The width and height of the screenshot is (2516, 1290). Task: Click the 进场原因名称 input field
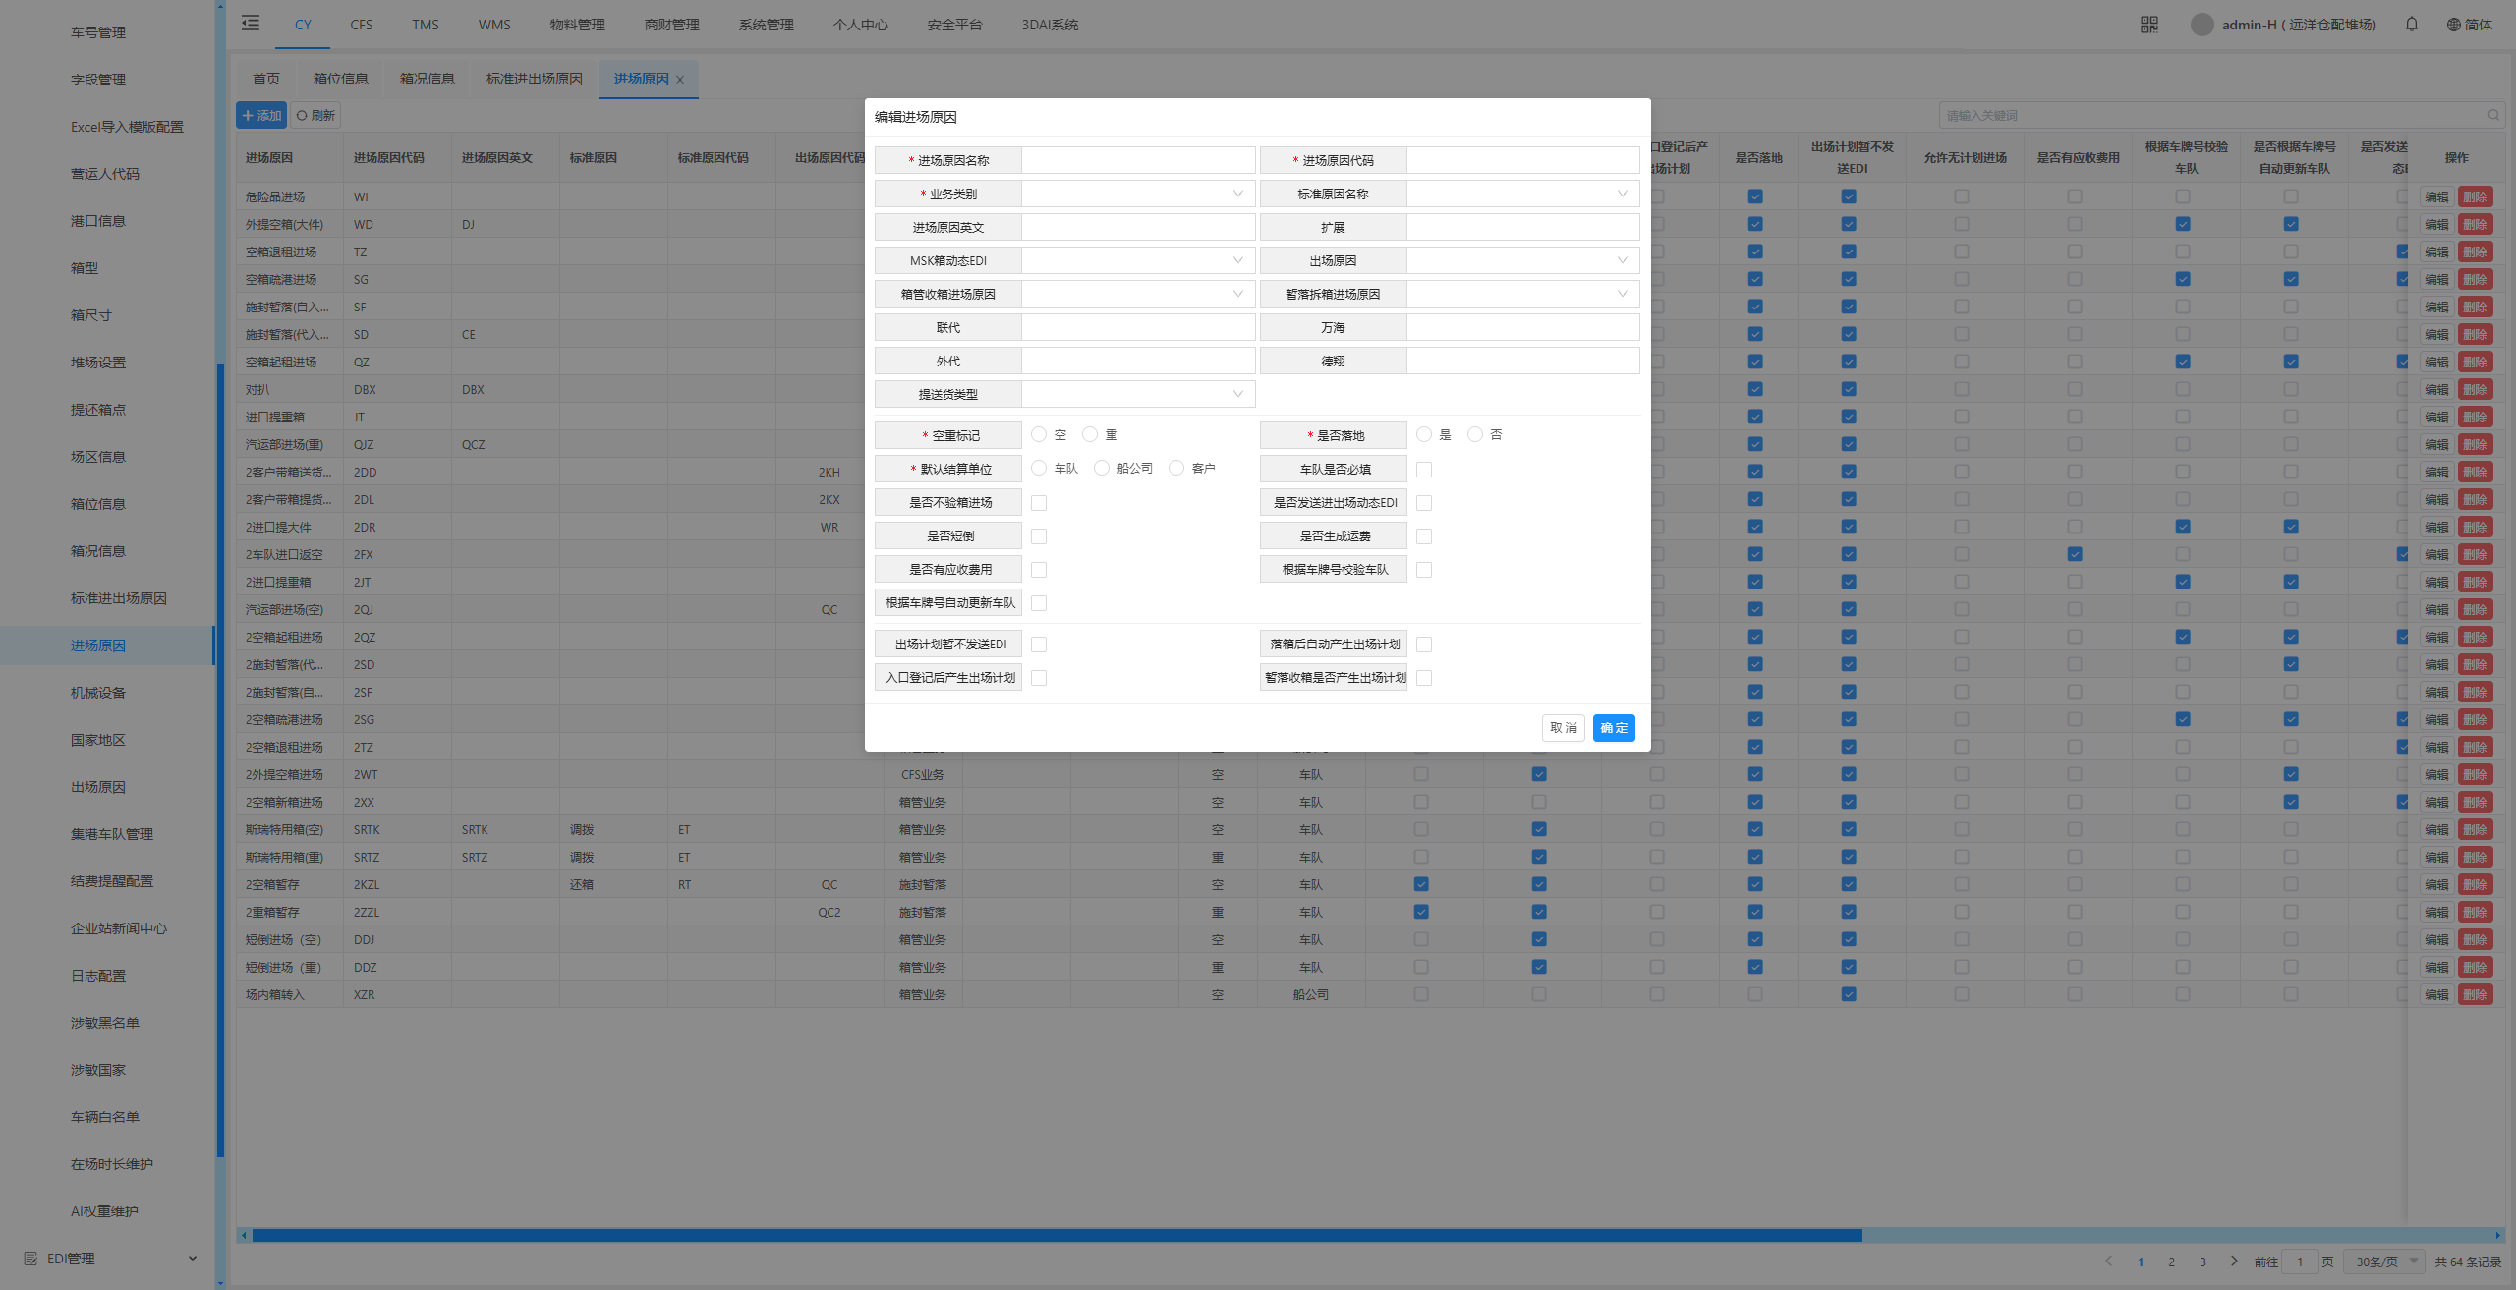pos(1138,160)
